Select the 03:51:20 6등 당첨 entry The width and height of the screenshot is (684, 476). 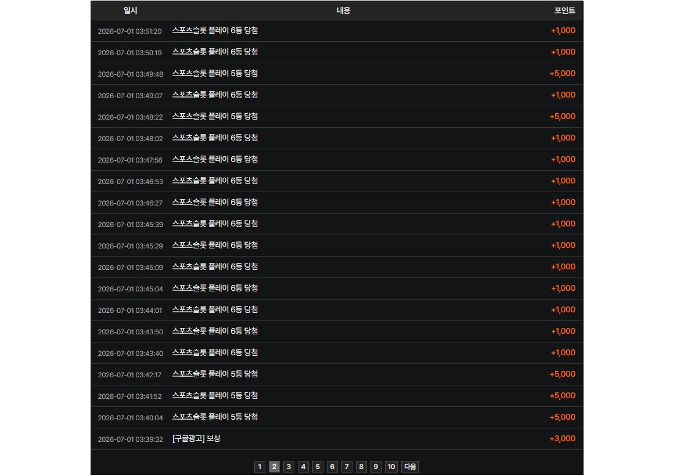tap(337, 31)
